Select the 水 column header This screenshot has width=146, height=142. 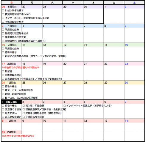[73, 3]
